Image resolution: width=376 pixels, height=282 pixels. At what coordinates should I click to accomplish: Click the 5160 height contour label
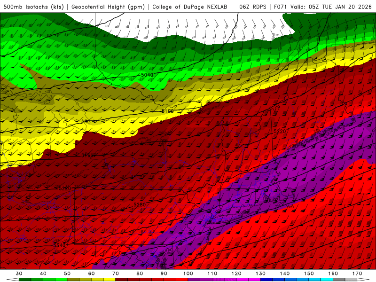[x=87, y=156]
